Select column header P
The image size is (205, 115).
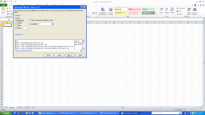130,23
